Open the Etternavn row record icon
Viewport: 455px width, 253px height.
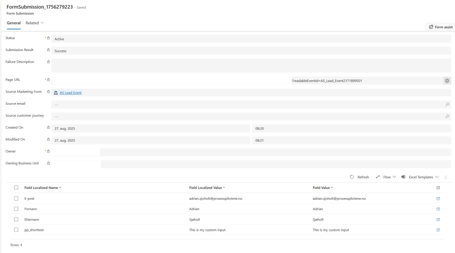[438, 219]
